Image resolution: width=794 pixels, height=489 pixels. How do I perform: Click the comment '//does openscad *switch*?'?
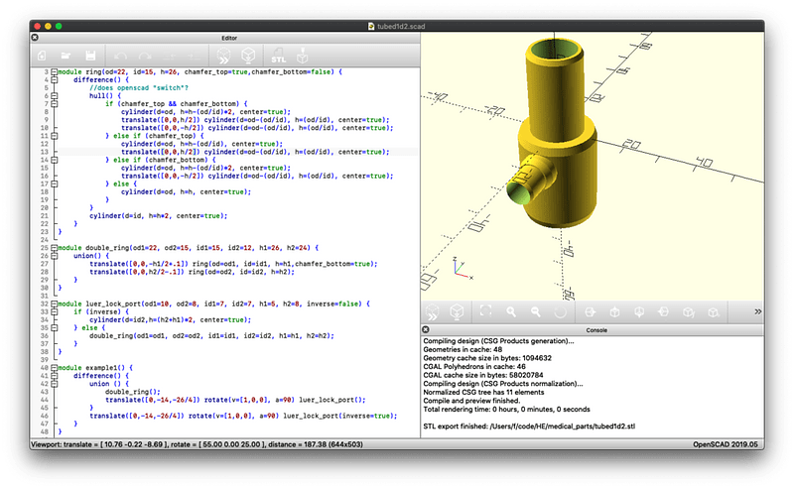tap(139, 88)
